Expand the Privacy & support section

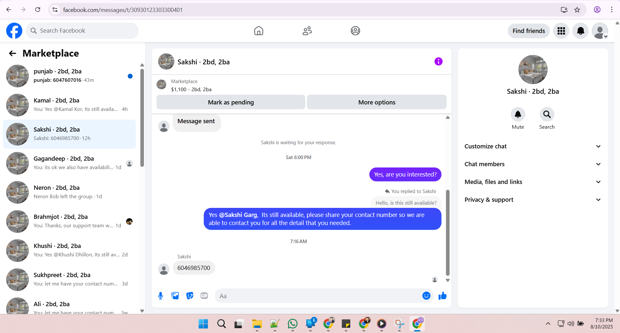click(x=533, y=200)
